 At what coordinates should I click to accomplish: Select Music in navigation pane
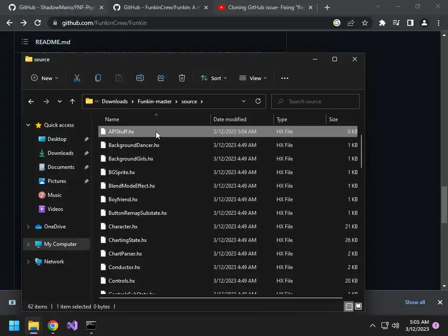point(55,195)
